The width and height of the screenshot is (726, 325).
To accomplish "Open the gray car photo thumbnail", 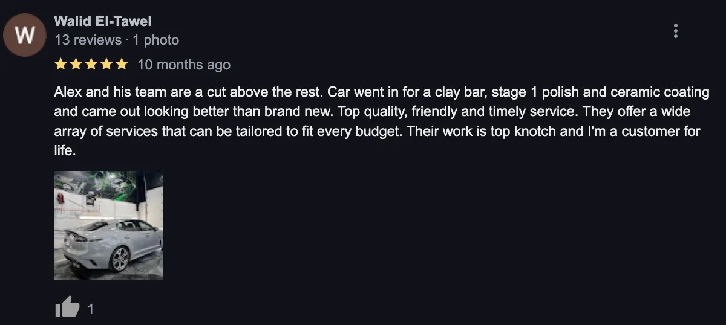I will tap(109, 225).
